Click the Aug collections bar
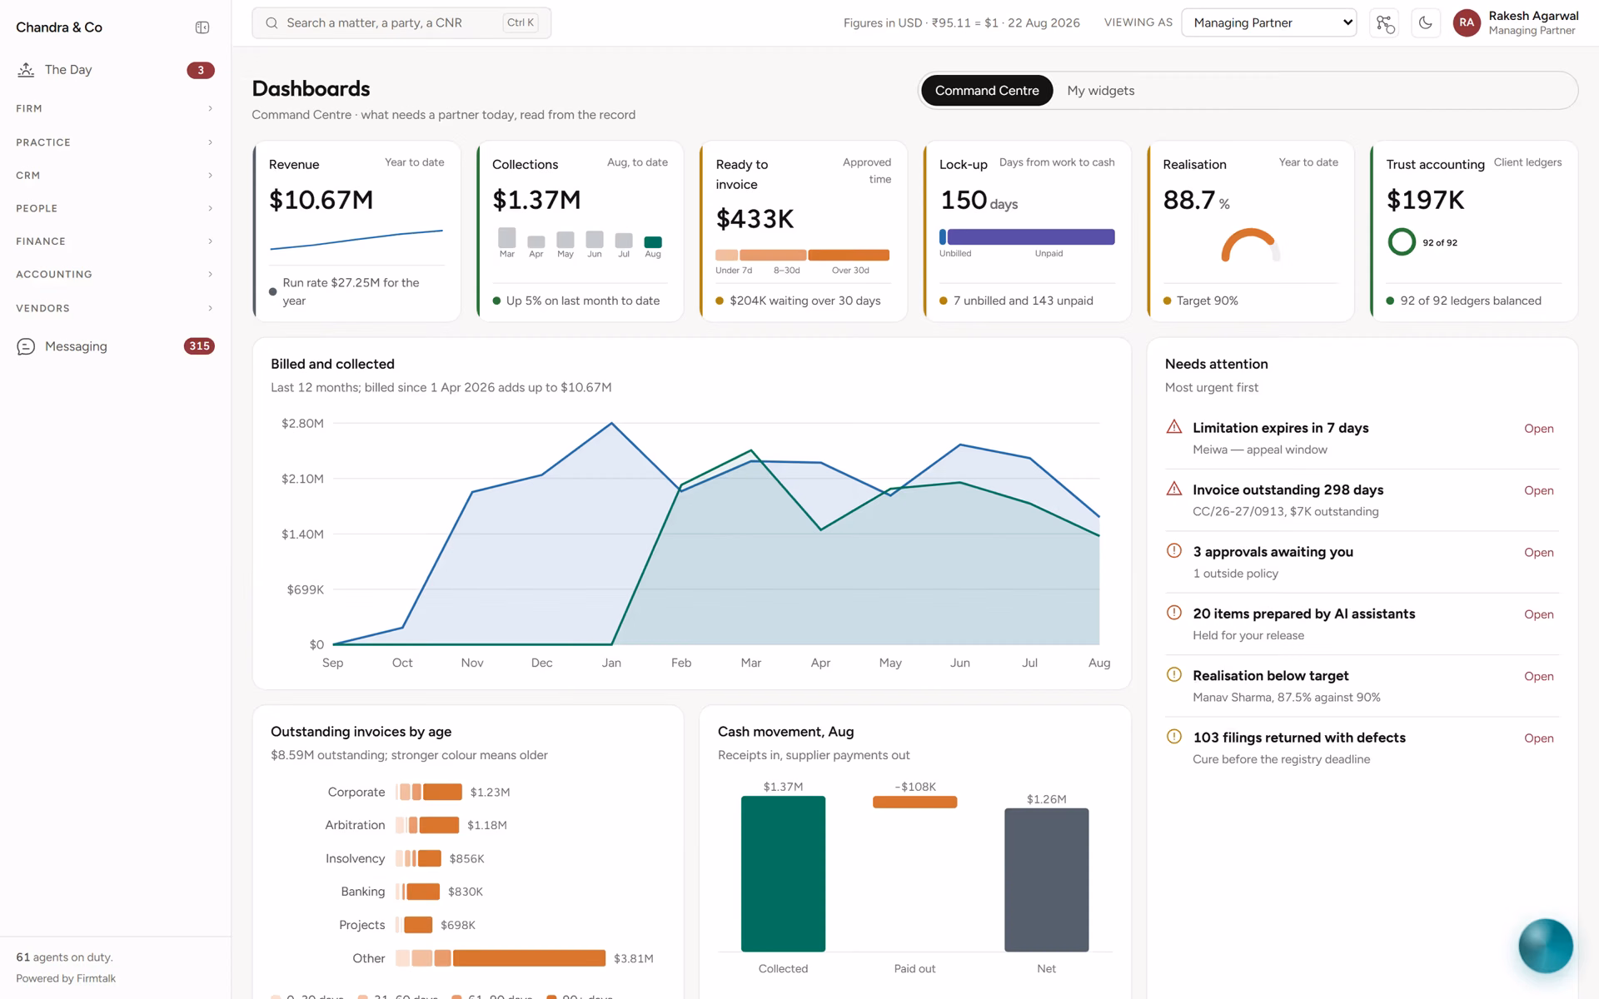The width and height of the screenshot is (1599, 999). [x=653, y=242]
